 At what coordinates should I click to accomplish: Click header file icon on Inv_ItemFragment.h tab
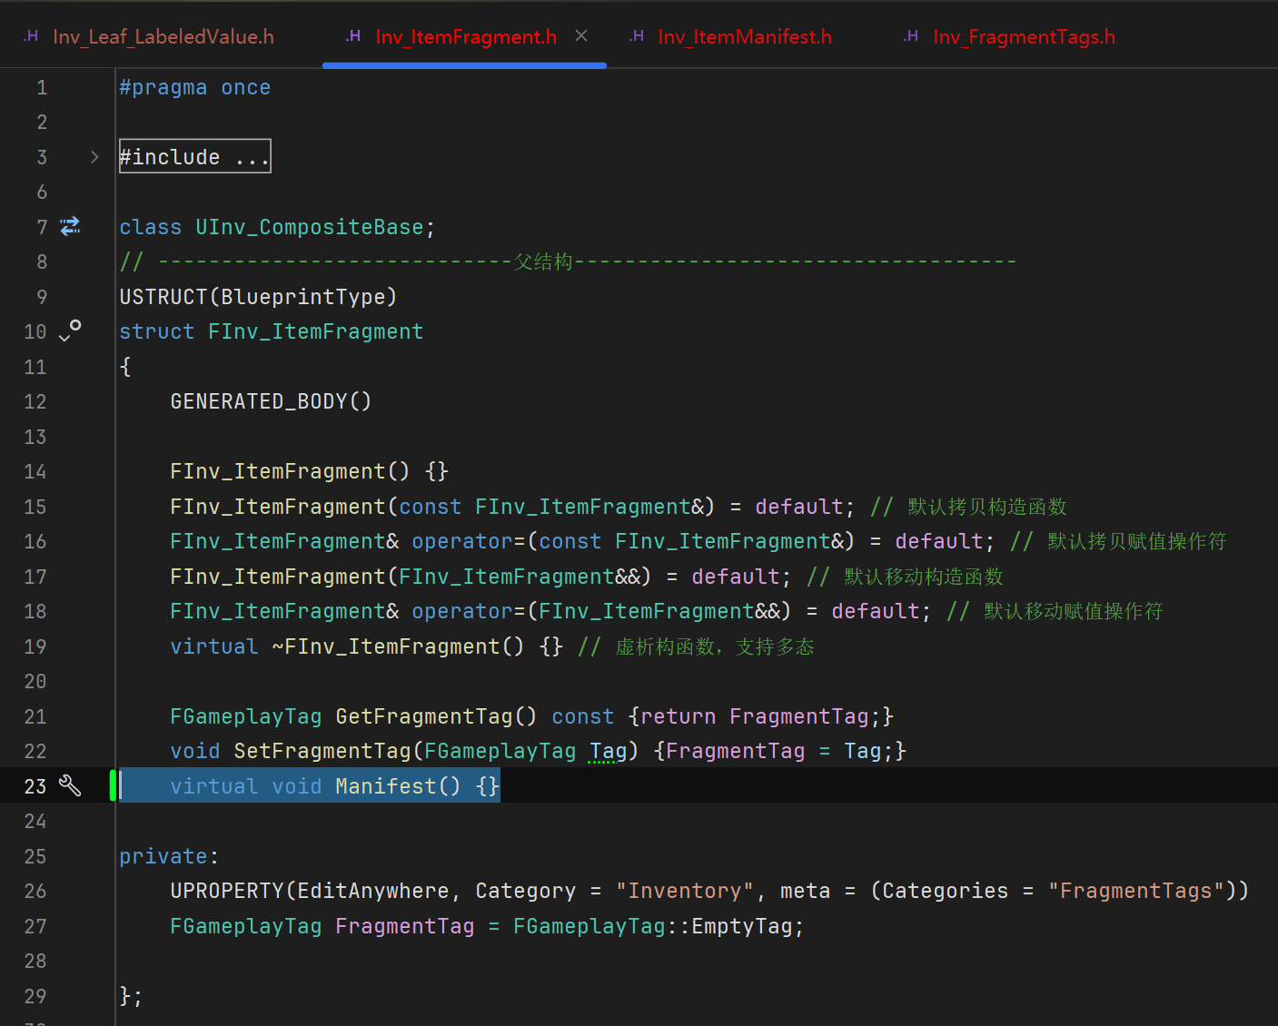point(353,36)
